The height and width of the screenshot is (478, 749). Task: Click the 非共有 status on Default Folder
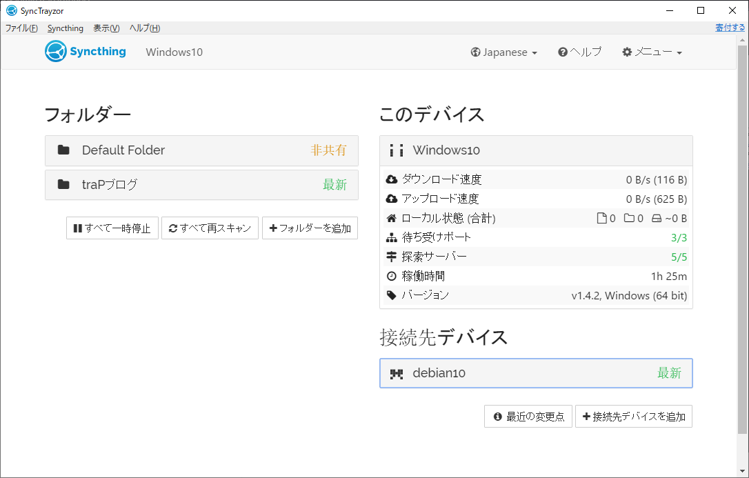point(329,150)
